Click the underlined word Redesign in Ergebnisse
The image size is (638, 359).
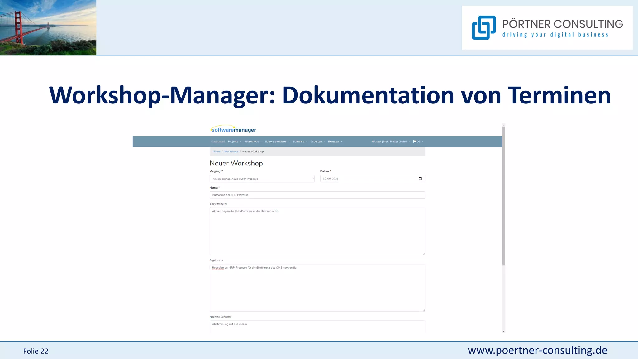coord(218,268)
